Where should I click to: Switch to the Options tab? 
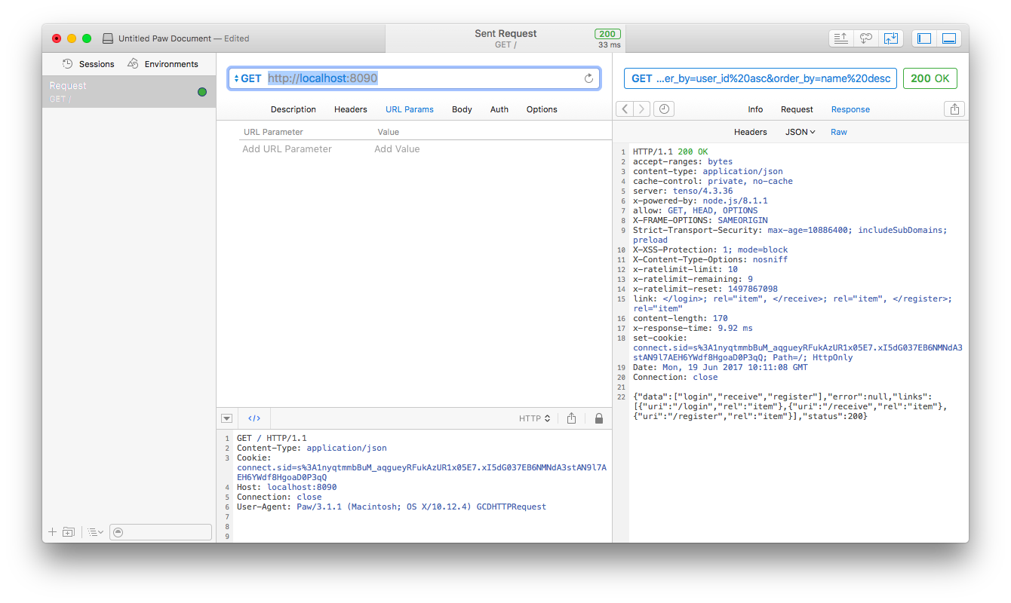542,109
